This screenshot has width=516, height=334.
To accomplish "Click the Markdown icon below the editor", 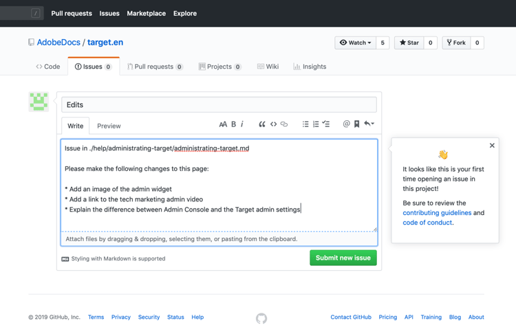I will 65,259.
